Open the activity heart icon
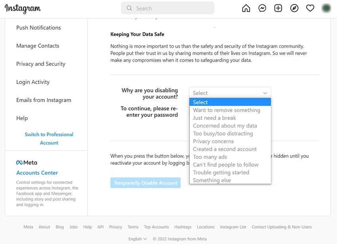This screenshot has height=244, width=337. [x=310, y=8]
